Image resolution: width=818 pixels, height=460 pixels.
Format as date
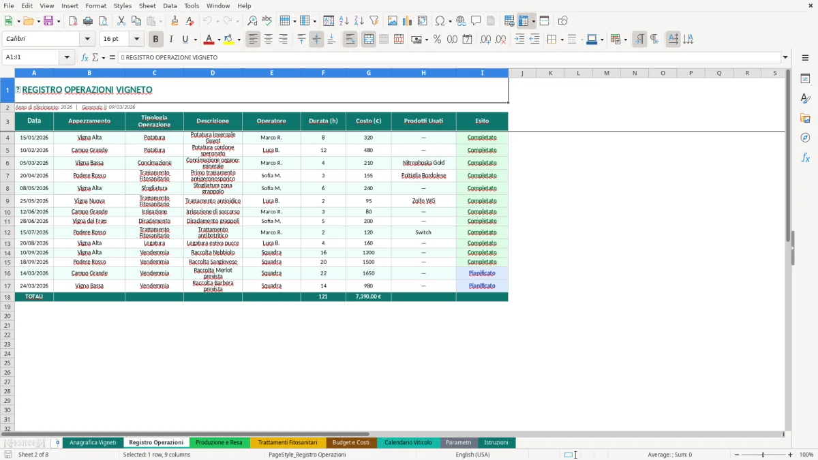click(x=467, y=40)
